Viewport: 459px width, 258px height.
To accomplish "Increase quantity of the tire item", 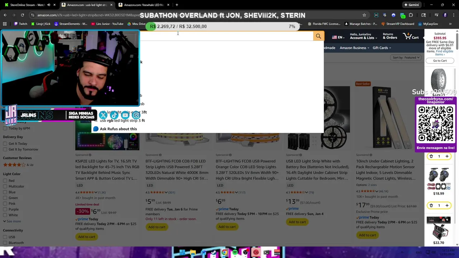I will (x=447, y=156).
